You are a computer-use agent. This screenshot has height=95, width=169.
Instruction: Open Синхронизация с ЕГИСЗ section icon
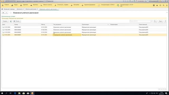pyautogui.click(x=99, y=5)
